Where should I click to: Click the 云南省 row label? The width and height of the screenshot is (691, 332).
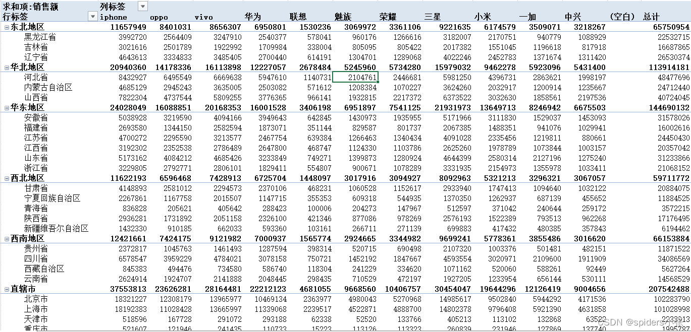coord(36,279)
